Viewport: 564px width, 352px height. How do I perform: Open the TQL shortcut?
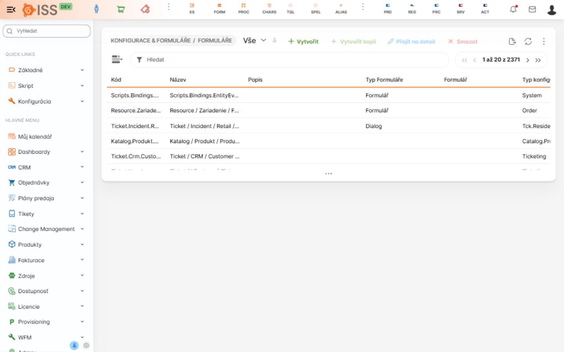(291, 9)
